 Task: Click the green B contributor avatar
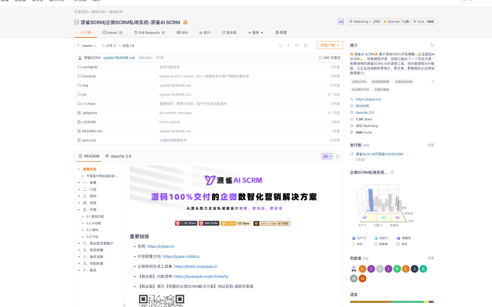pos(397,268)
